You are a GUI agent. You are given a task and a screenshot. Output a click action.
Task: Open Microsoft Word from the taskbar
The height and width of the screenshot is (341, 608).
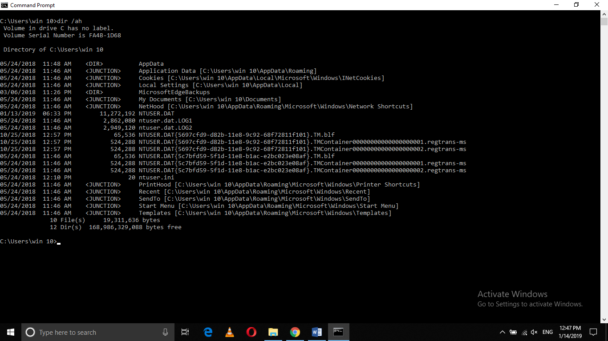(x=316, y=332)
